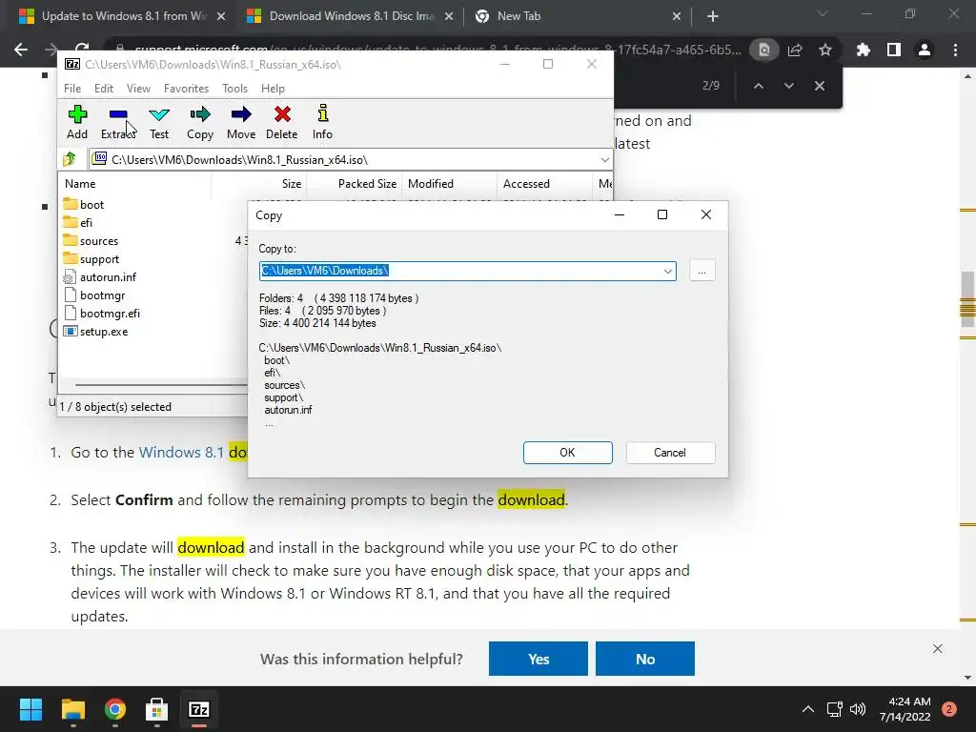This screenshot has height=732, width=976.
Task: Follow the Windows 8.1 link in step 1
Action: pos(180,453)
